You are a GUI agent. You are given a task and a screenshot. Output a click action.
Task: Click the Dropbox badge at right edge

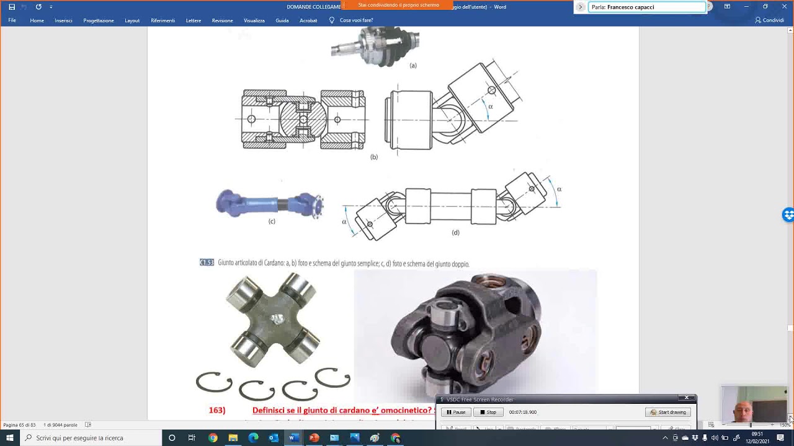point(788,215)
